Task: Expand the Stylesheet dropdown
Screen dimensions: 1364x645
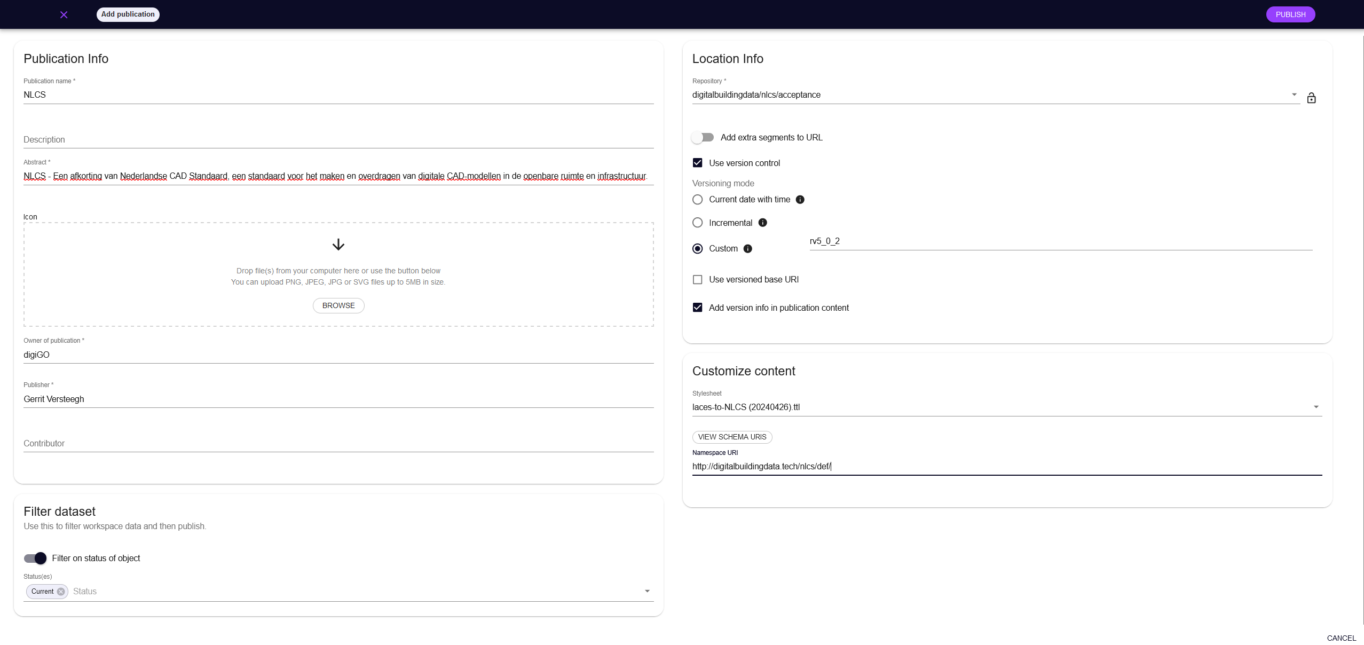Action: pyautogui.click(x=1316, y=407)
